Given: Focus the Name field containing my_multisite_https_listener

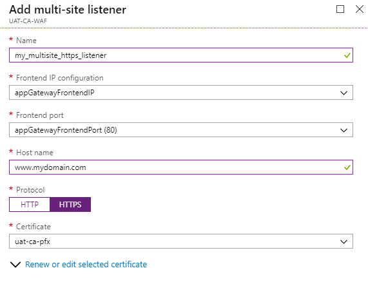Looking at the screenshot, I should [181, 55].
